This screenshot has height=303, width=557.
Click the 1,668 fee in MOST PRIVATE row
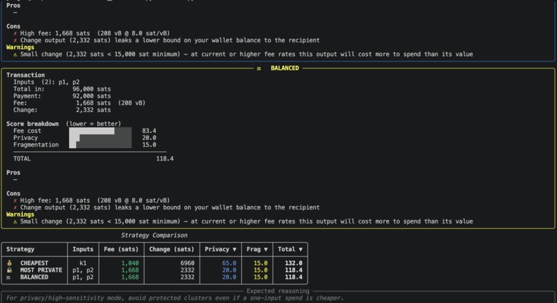point(130,270)
